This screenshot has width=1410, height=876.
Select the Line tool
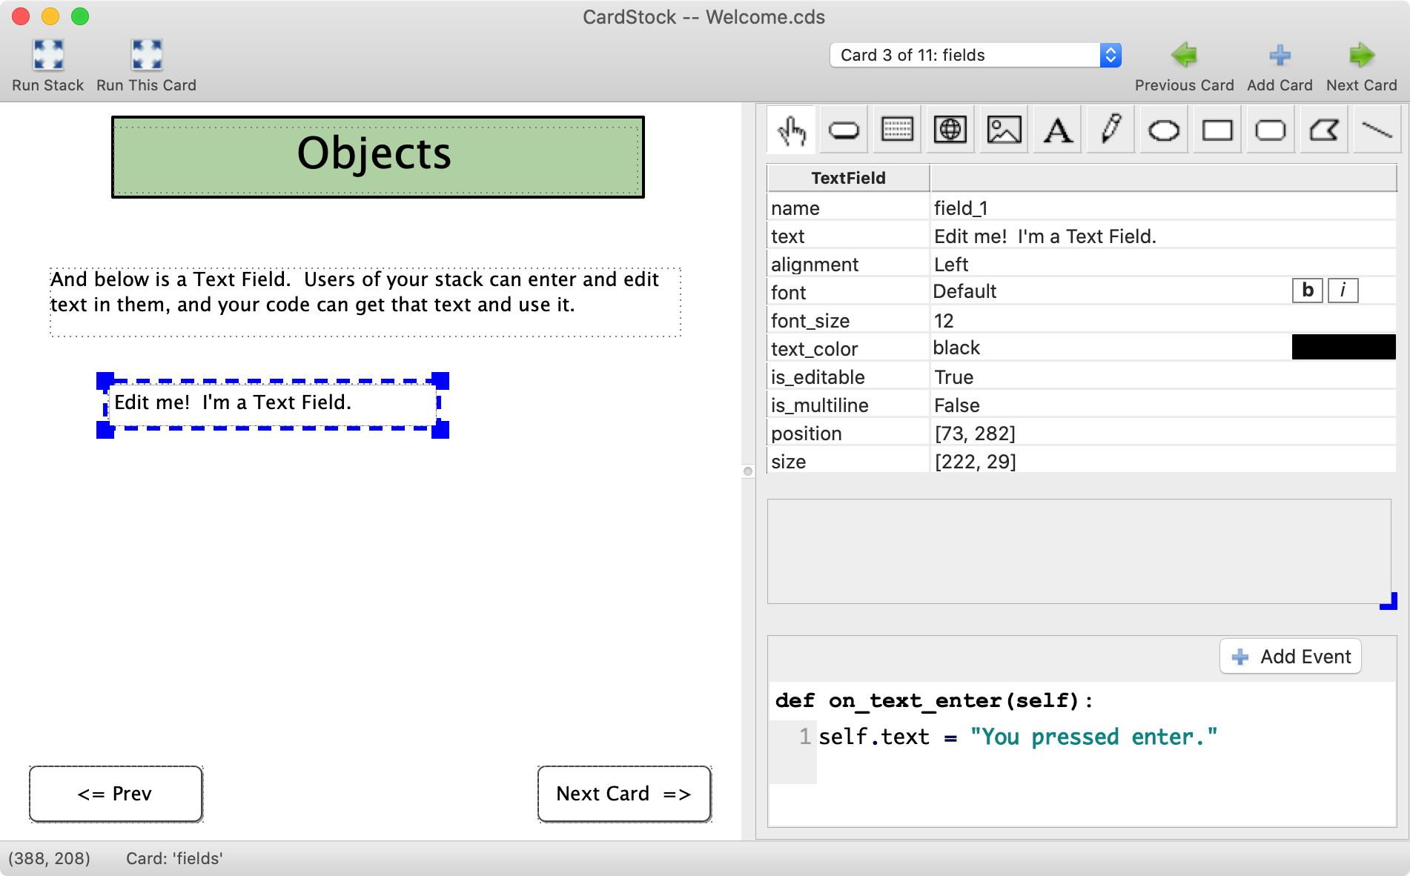pyautogui.click(x=1377, y=130)
